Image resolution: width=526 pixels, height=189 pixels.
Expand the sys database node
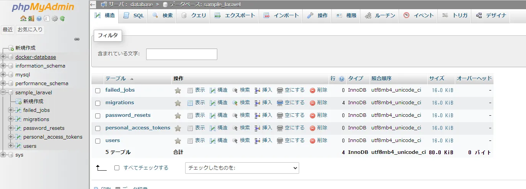[3, 155]
